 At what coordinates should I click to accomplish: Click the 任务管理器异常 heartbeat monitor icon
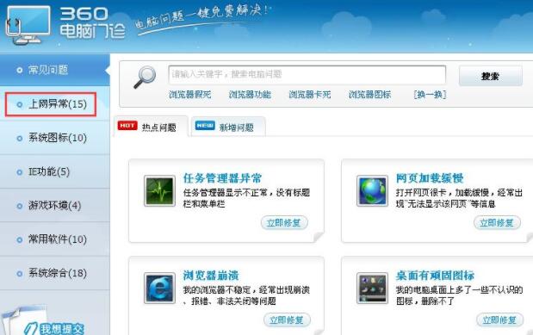pyautogui.click(x=160, y=191)
